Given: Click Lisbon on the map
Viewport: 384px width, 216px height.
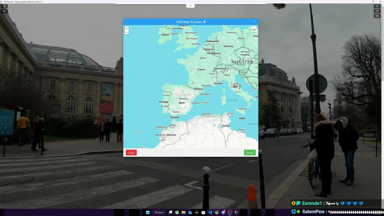Looking at the screenshot, I should coord(165,106).
